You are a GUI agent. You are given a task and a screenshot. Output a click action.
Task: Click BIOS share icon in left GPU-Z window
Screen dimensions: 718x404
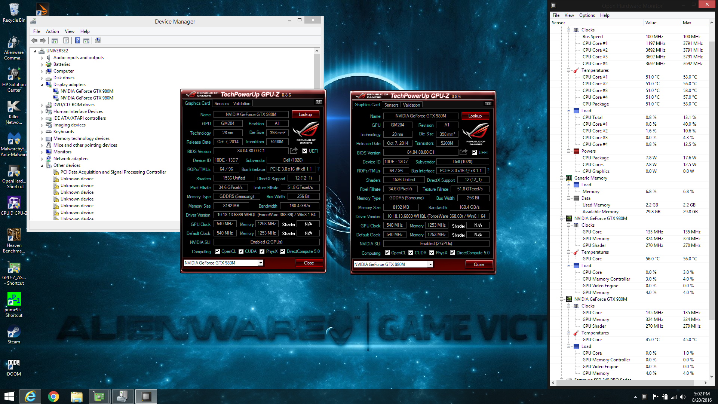294,151
